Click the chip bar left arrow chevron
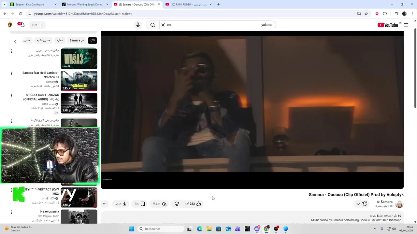This screenshot has height=234, width=417. 15,42
